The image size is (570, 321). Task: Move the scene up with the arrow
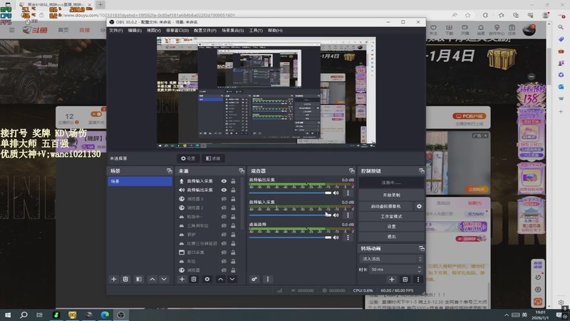pos(152,279)
